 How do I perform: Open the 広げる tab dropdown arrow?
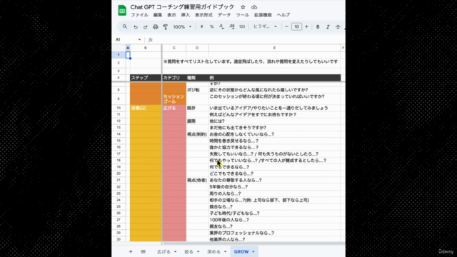[x=175, y=252]
